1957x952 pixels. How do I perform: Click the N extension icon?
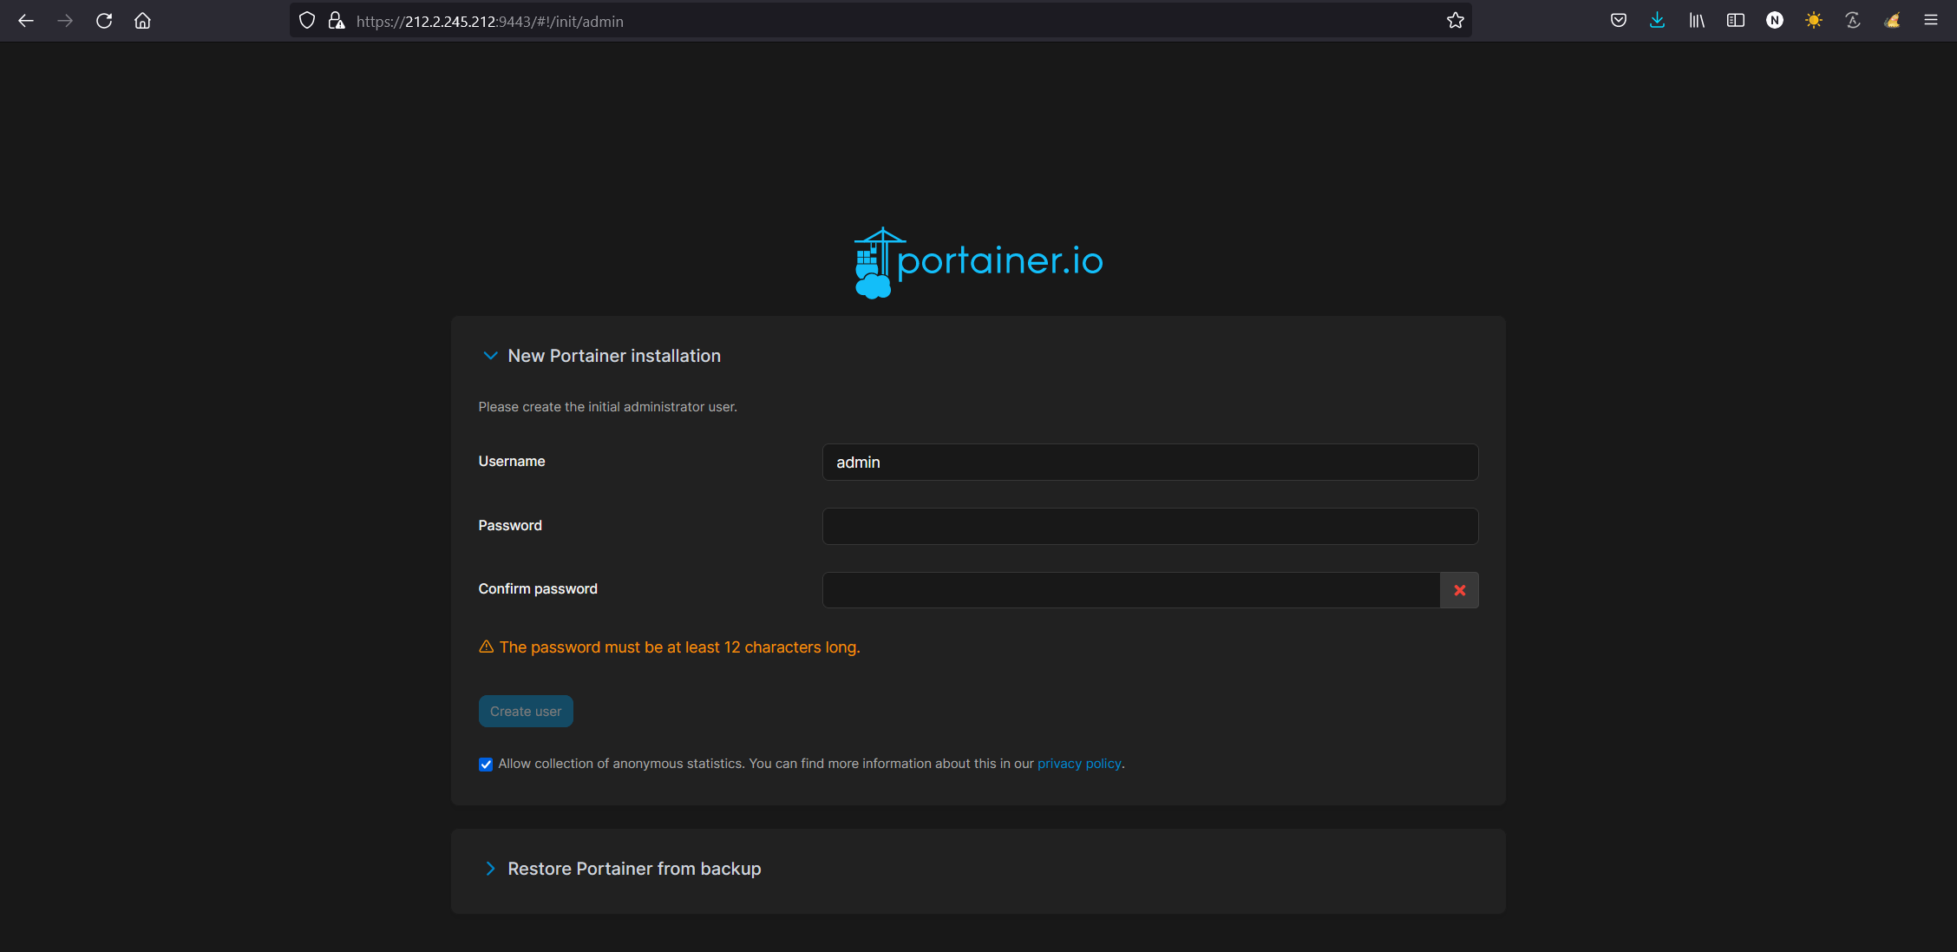point(1775,21)
